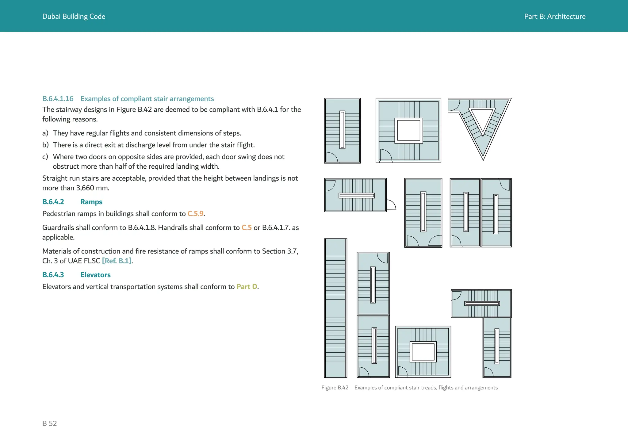
Task: Click the Dubai Building Code header title
Action: tap(74, 17)
